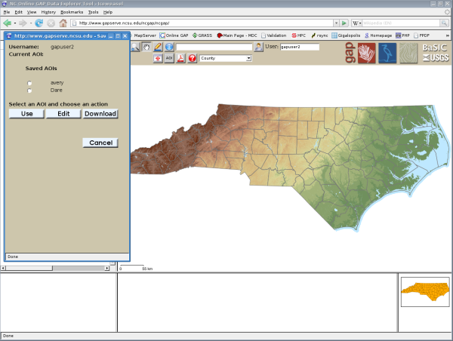Click the horizontal scrollbar thumb in left panel
Screen dimensions: 453x341
pos(29,269)
